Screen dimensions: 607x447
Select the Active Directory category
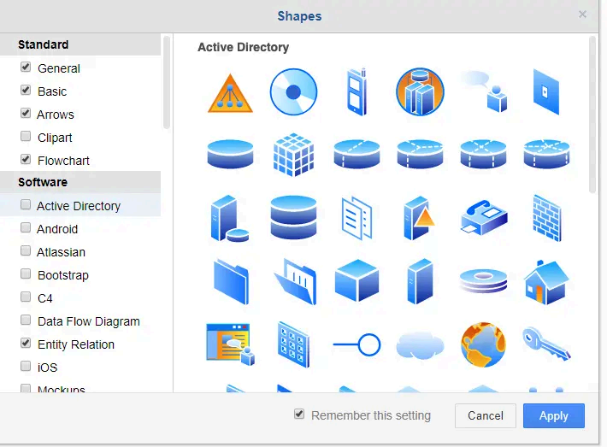78,206
